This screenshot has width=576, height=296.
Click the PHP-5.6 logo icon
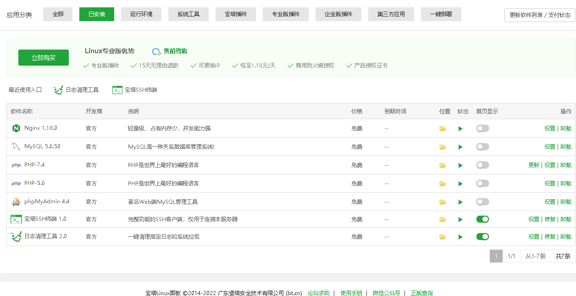16,184
